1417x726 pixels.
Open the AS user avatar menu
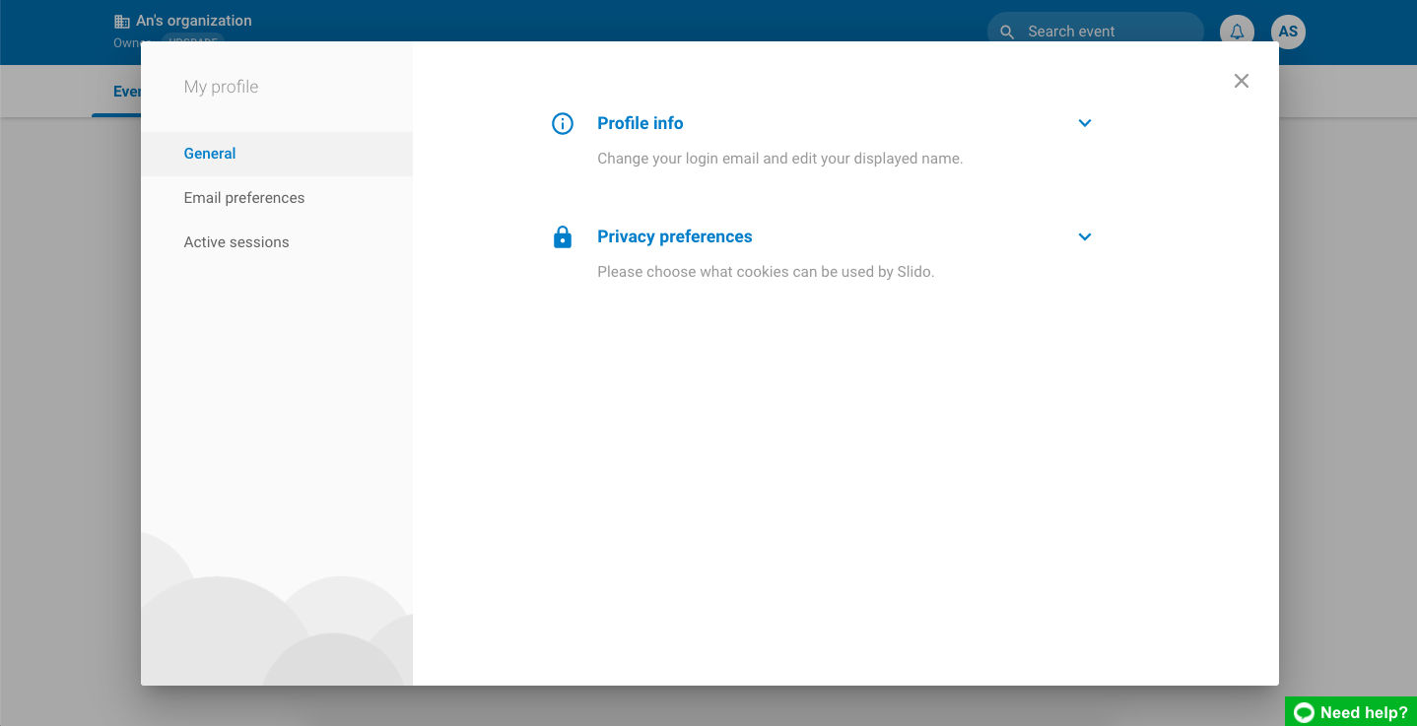point(1288,32)
